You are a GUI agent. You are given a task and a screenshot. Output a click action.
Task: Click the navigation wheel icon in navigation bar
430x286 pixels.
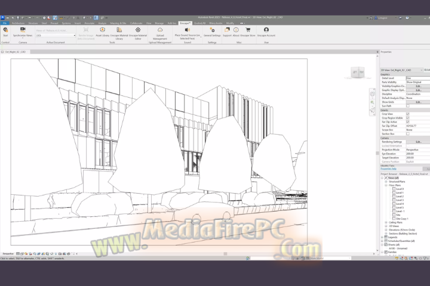(x=372, y=94)
